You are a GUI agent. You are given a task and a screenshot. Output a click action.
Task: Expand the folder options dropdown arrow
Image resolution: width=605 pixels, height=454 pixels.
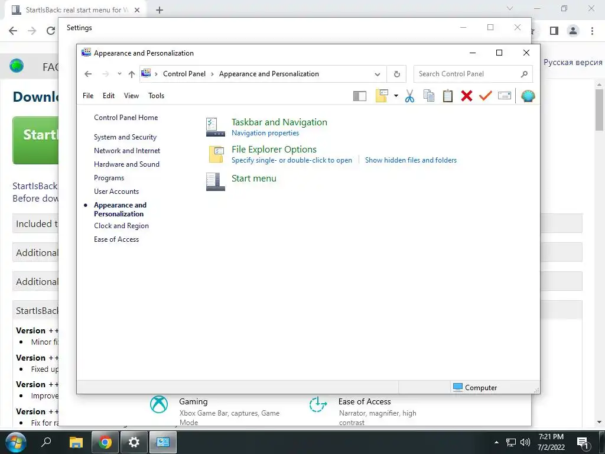396,96
